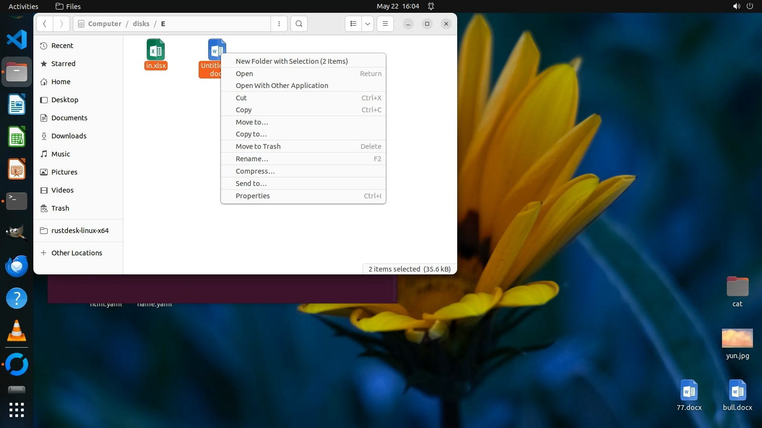Screen dimensions: 762x428
Task: Choose Compress… from the context menu
Action: click(x=255, y=171)
